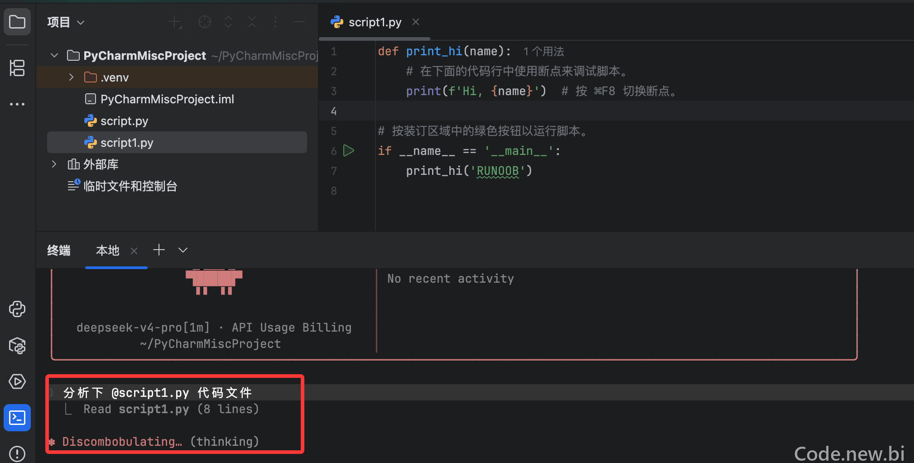The height and width of the screenshot is (463, 914).
Task: Click the Select Opened File crosshair icon
Action: [205, 22]
